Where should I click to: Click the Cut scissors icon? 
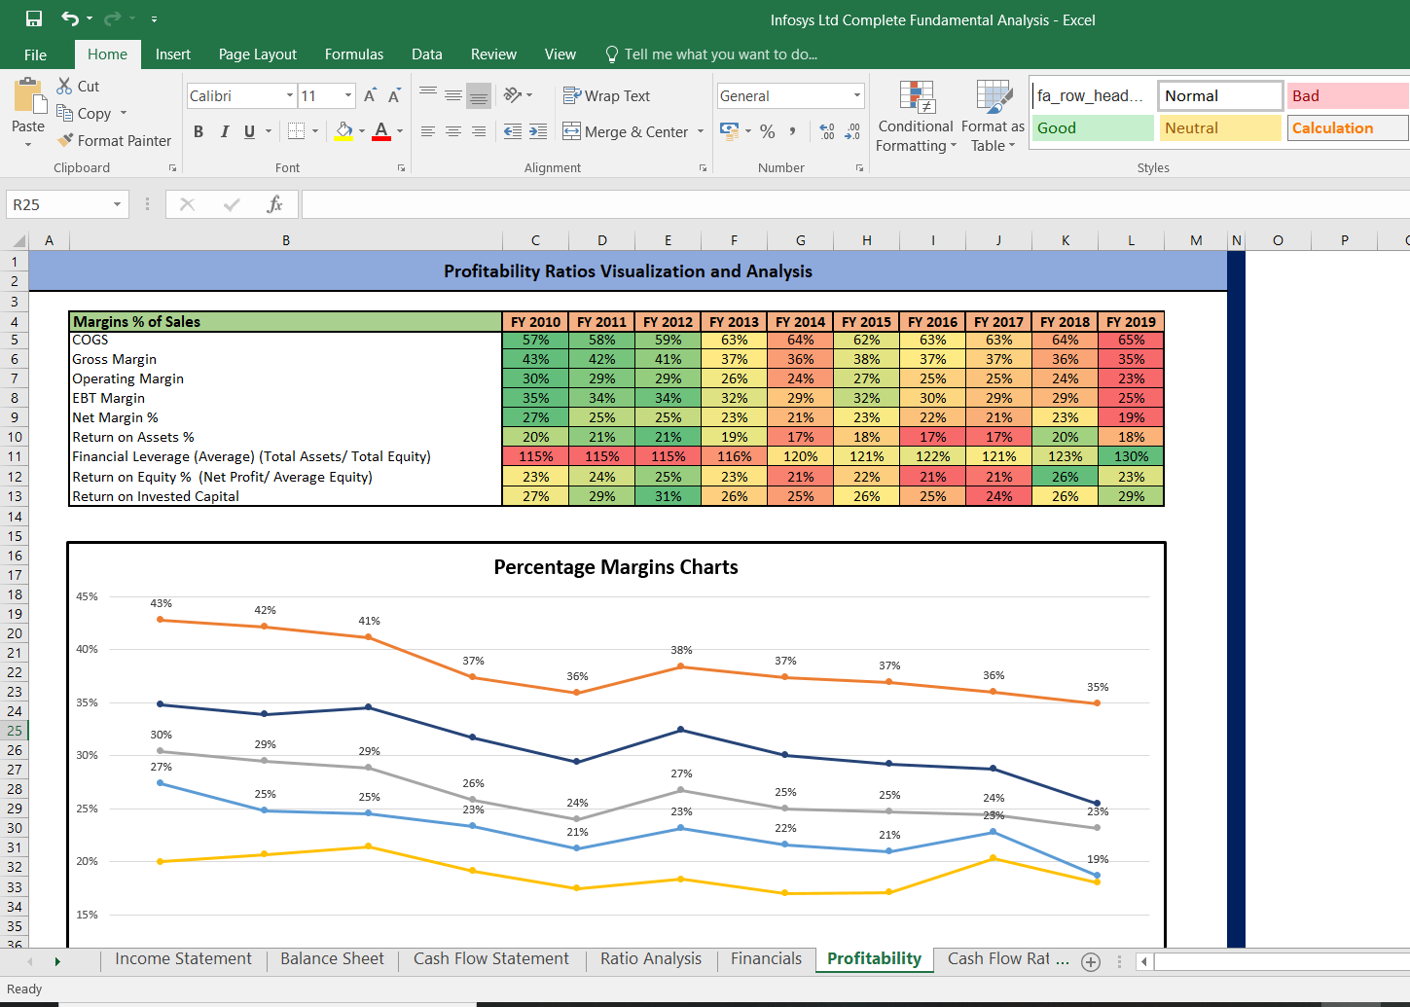(x=64, y=86)
